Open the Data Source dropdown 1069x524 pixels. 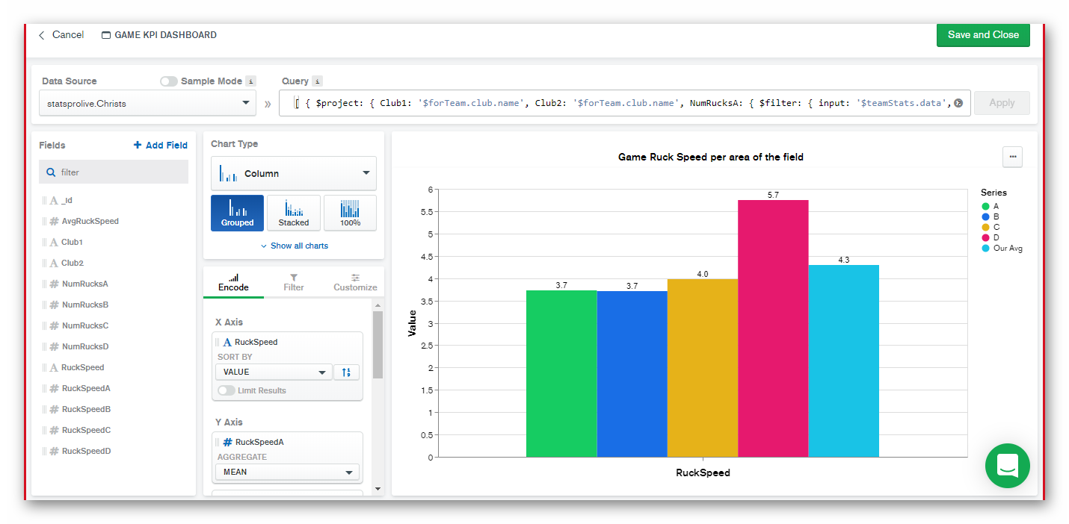pos(147,103)
